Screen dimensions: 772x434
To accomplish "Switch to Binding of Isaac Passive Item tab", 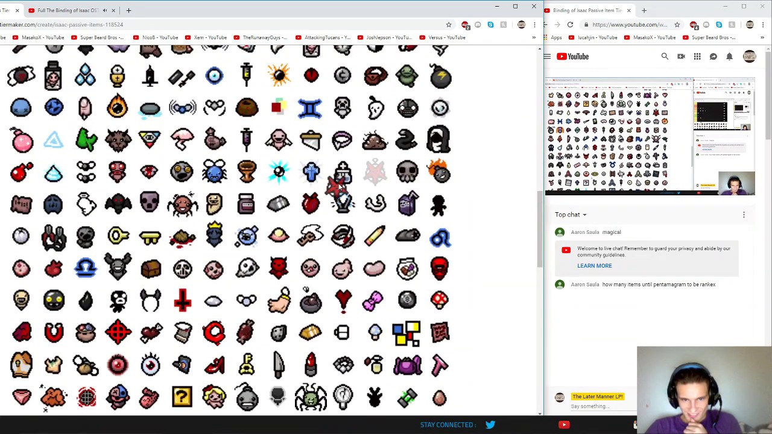I will 587,10.
